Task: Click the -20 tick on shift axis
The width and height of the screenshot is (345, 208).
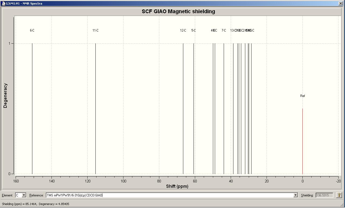Action: tap(338, 181)
